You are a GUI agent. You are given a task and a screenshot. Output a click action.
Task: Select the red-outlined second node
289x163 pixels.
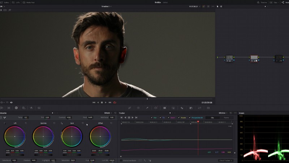[x=254, y=59]
